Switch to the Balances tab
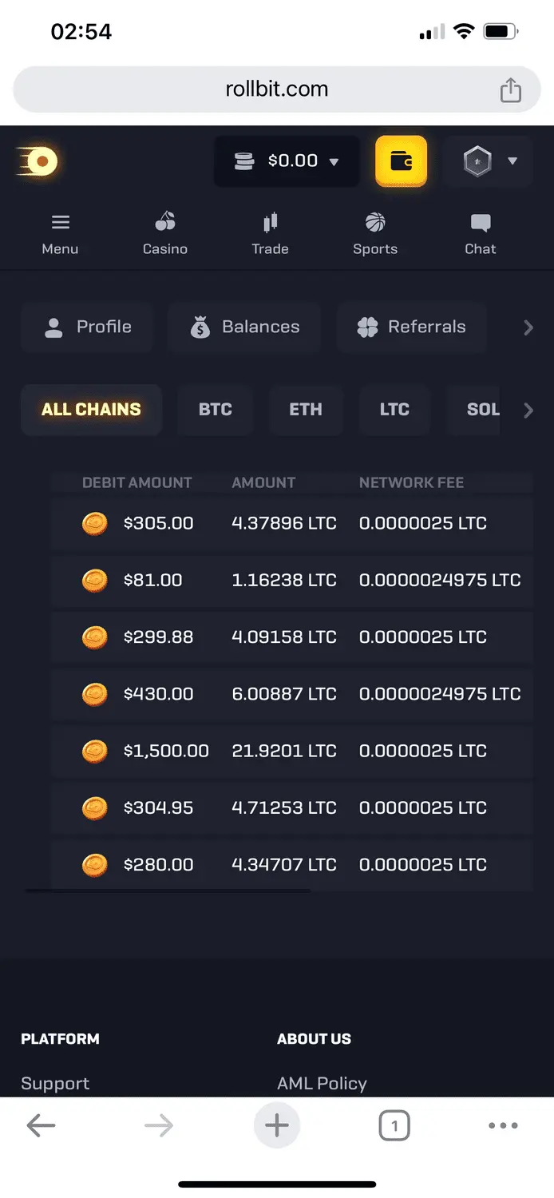Viewport: 554px width, 1198px height. point(244,327)
